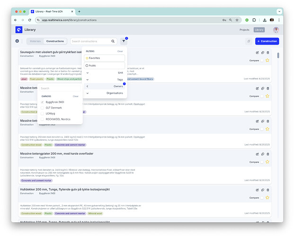Click the search magnifier in constructions search
The height and width of the screenshot is (237, 294).
(x=113, y=41)
